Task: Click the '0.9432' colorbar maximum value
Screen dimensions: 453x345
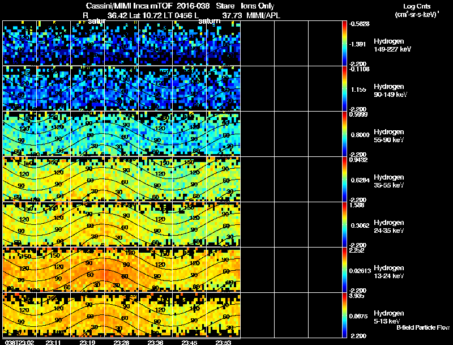Action: (358, 160)
